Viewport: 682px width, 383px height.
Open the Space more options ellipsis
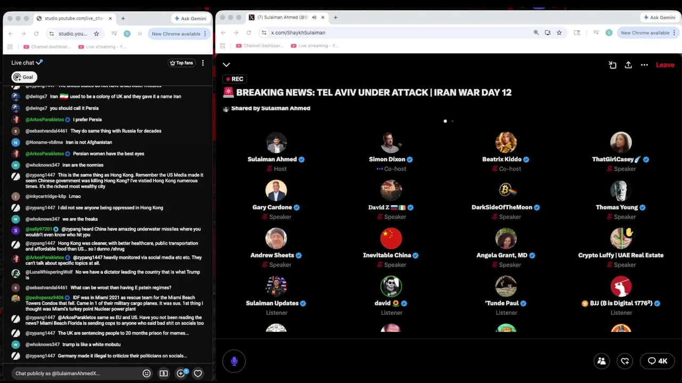click(x=644, y=65)
